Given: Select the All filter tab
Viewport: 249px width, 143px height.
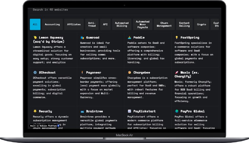Looking at the screenshot, I should pos(35,24).
